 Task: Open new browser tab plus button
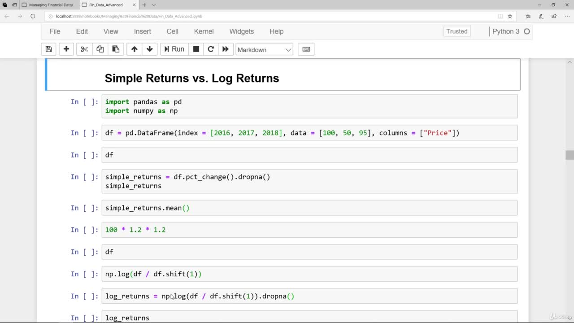tap(144, 5)
